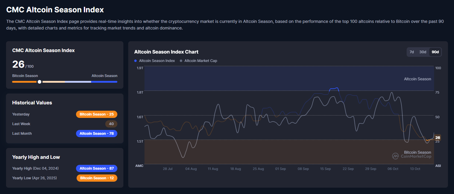Select the 30d time range

(423, 52)
